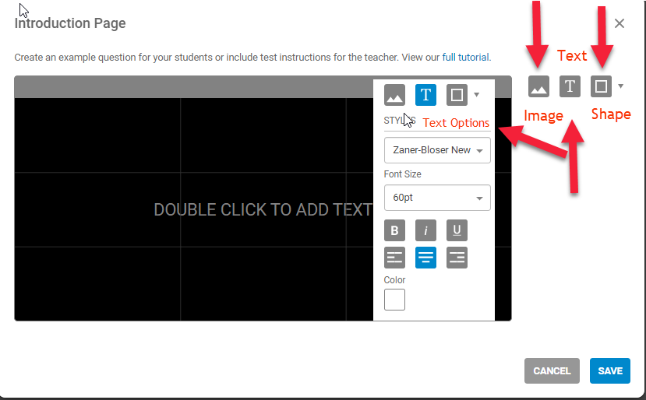This screenshot has width=646, height=400.
Task: Align text to the left
Action: [x=395, y=258]
